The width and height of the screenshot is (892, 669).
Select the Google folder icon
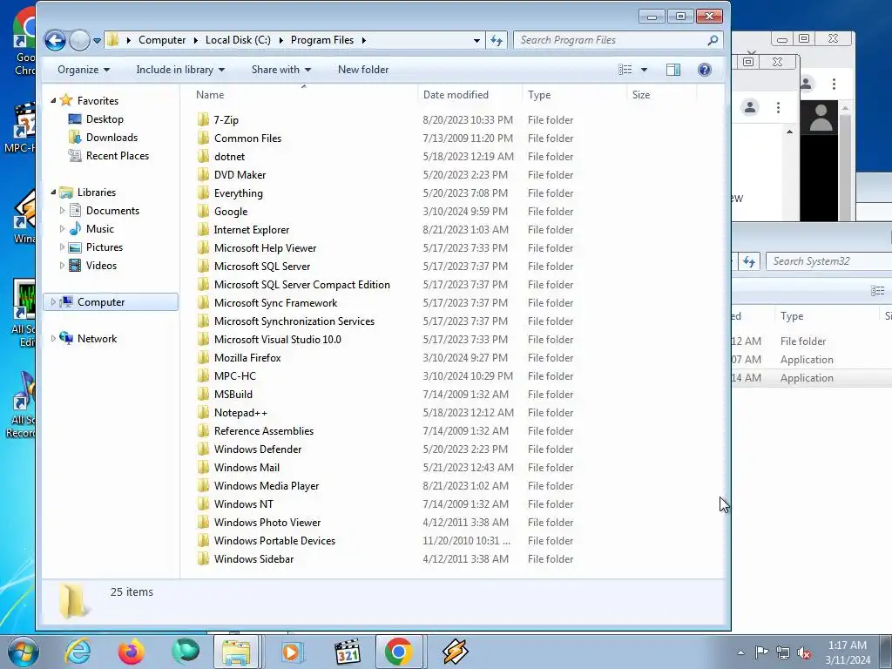coord(203,211)
